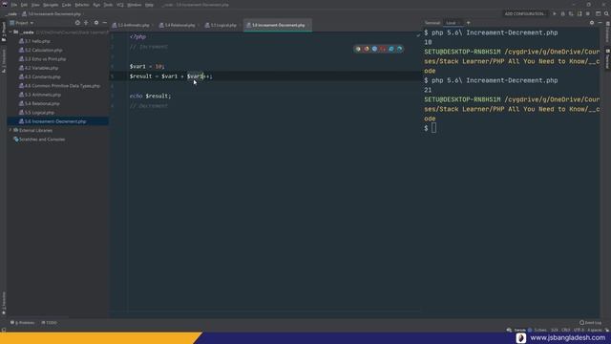This screenshot has height=344, width=611.
Task: Click the 4 spaces indent in status bar
Action: point(594,330)
